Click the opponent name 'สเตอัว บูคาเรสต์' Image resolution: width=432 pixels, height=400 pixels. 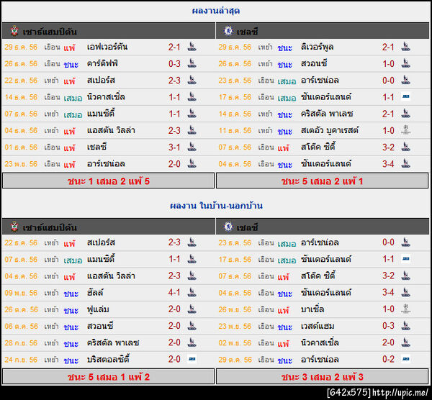[330, 130]
